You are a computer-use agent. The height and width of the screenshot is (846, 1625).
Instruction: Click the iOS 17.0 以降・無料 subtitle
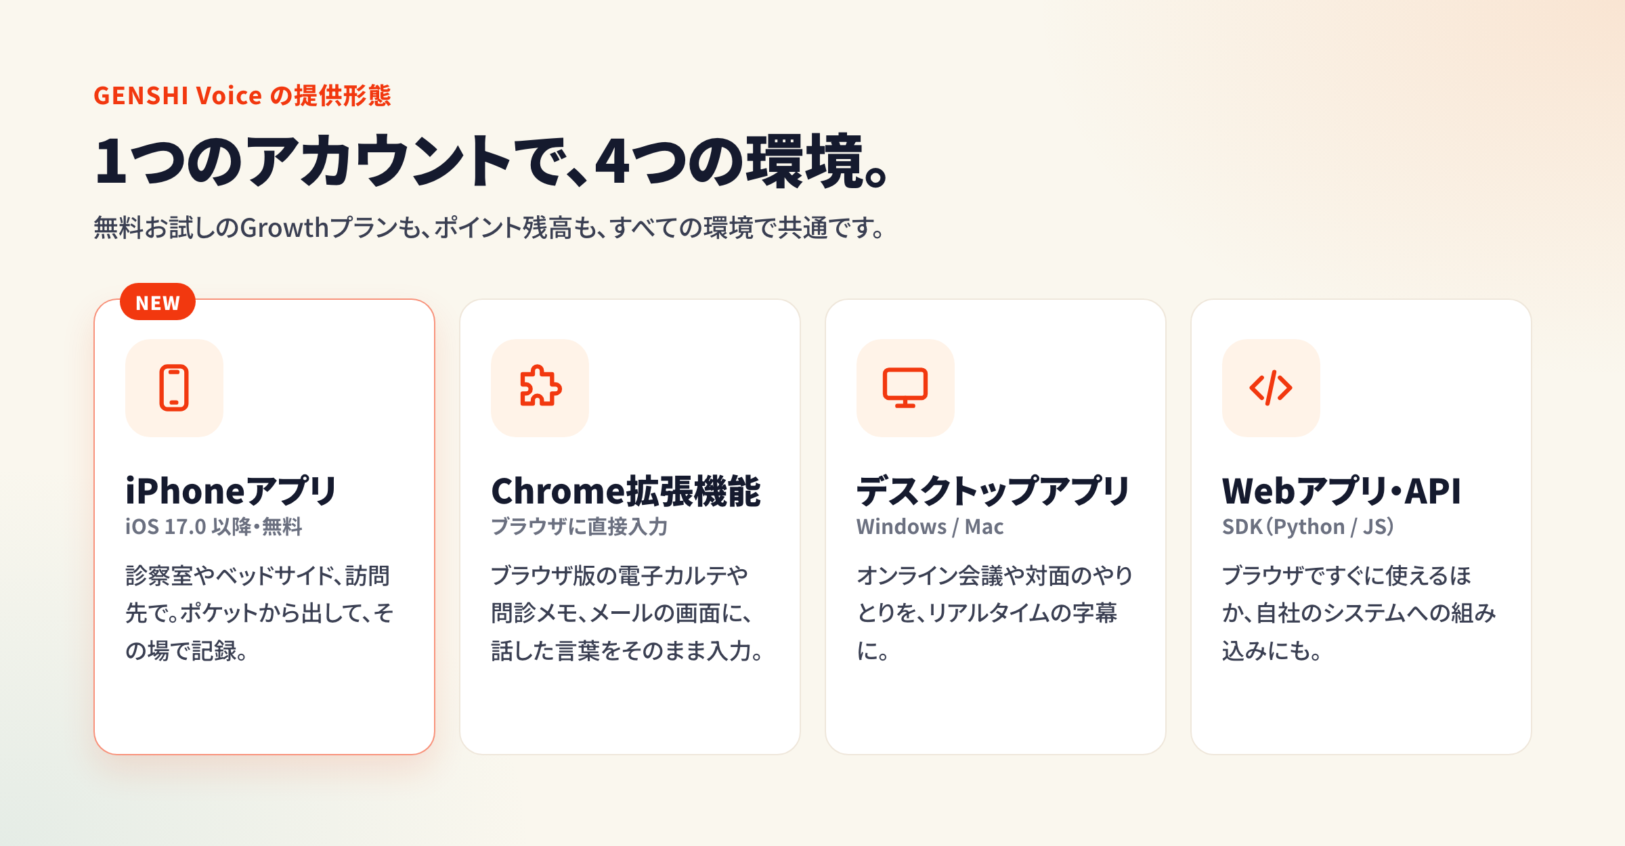coord(213,527)
